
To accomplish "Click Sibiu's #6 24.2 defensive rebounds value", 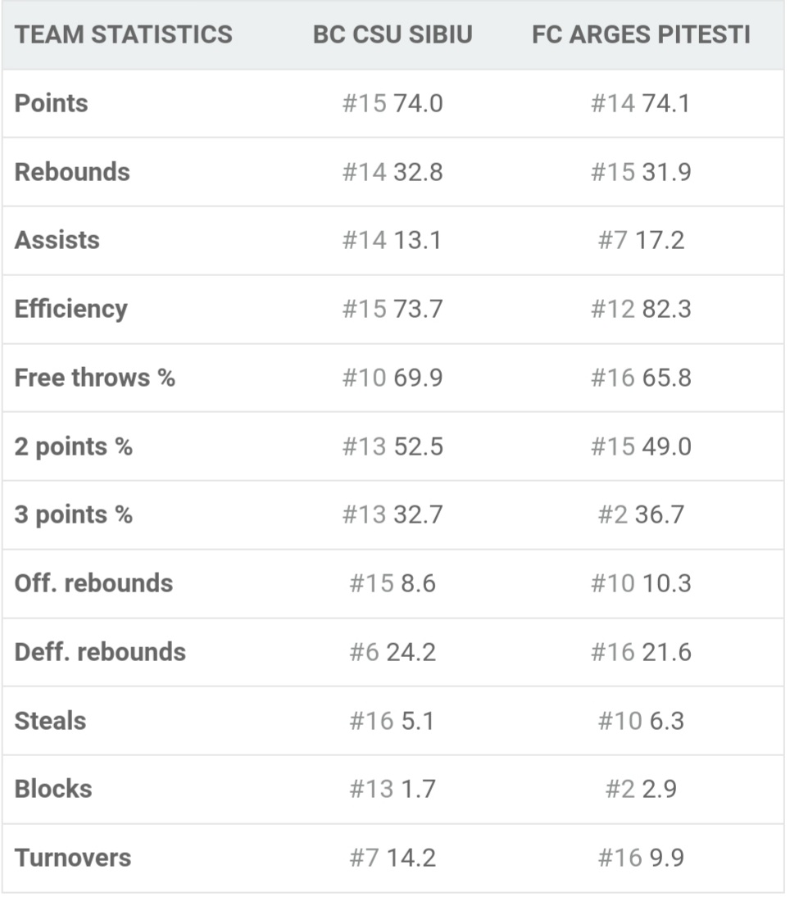I will tap(393, 652).
